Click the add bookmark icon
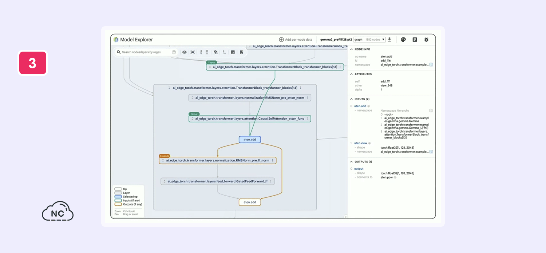Viewport: 546px width, 253px height. (241, 52)
